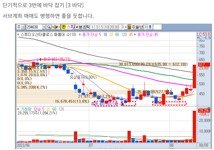Viewport: 214px width, 150px height.
Task: Click the 21,971,979(17.2%) volume profile text
Action: tap(95, 96)
